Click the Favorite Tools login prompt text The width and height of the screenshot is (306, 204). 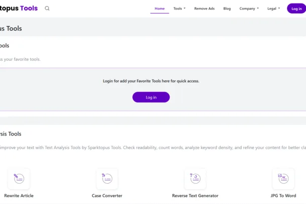(151, 81)
